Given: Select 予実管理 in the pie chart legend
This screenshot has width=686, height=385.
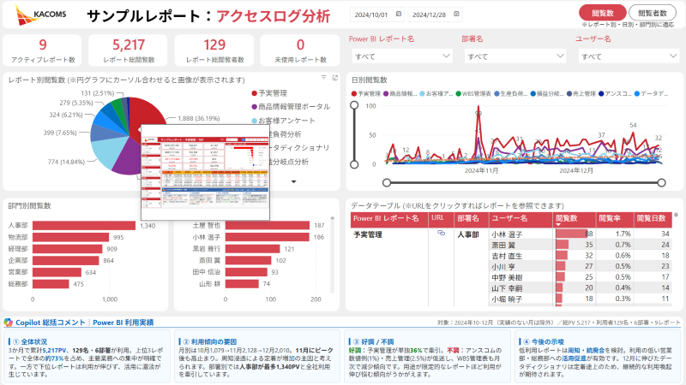Looking at the screenshot, I should click(x=269, y=93).
